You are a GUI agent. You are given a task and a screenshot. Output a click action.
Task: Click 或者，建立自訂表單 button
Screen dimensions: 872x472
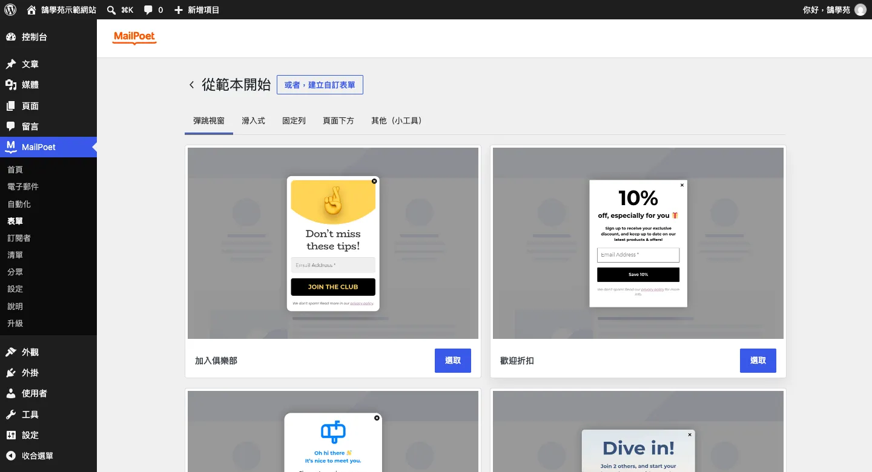point(320,85)
